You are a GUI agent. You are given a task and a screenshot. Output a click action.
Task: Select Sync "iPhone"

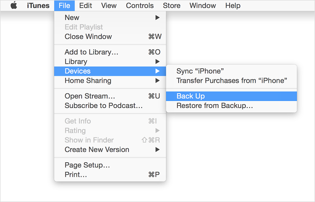200,71
